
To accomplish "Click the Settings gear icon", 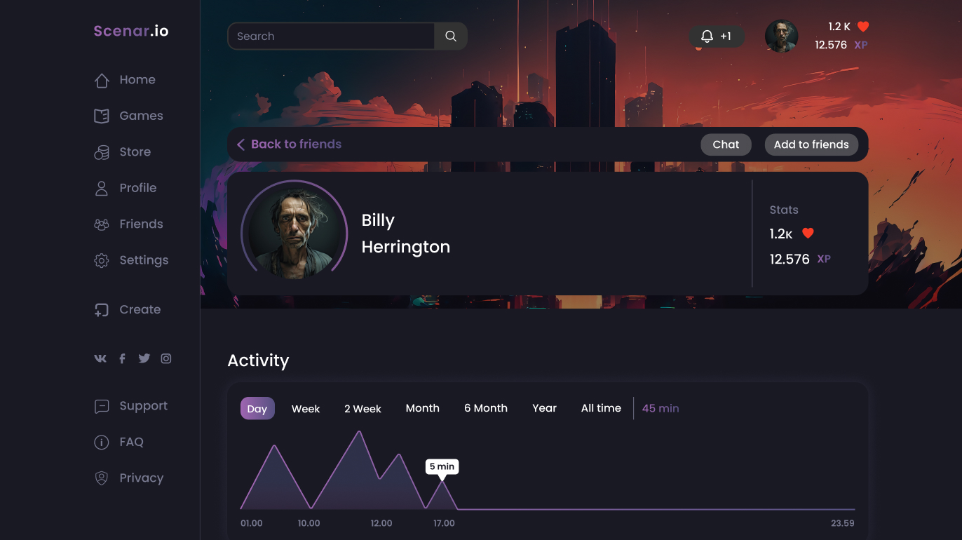I will pos(102,260).
